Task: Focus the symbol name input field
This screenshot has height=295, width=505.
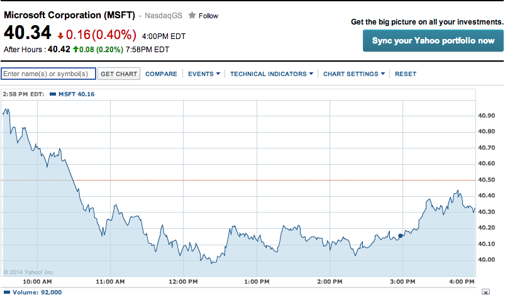Action: point(48,74)
